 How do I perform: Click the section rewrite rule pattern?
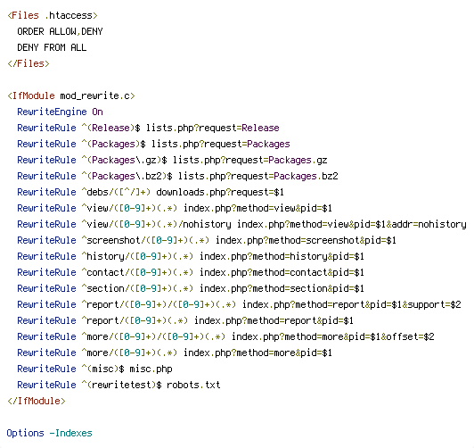137,288
